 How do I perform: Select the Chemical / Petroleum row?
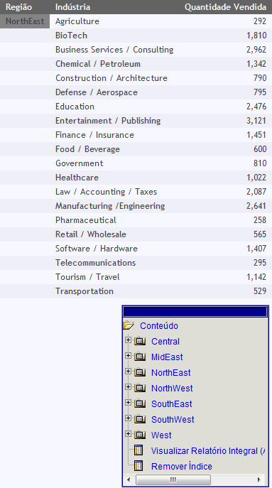click(x=98, y=64)
